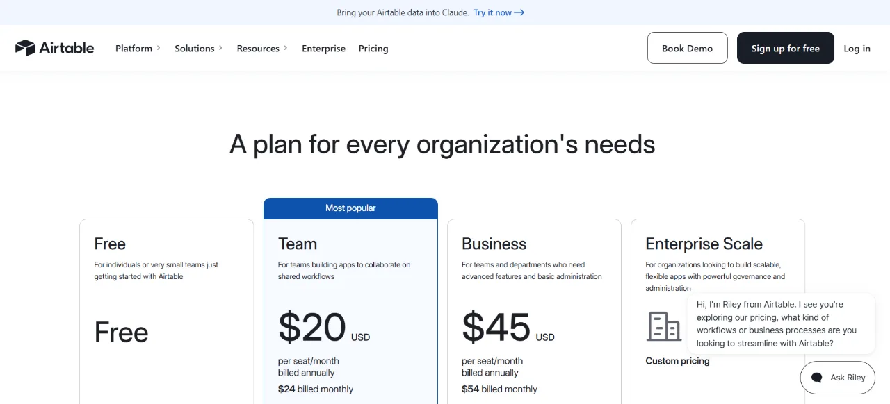Open the Enterprise nav item
The image size is (890, 404).
coord(323,49)
